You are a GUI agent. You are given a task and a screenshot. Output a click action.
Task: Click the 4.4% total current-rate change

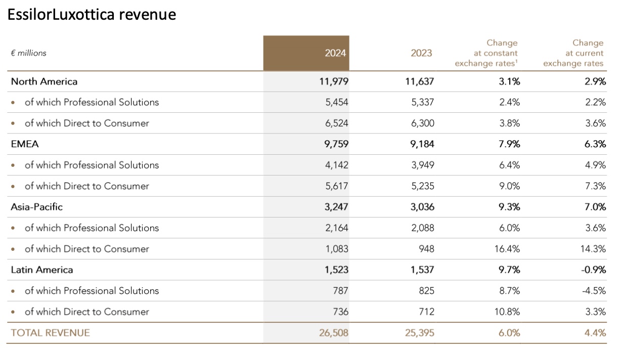coord(595,333)
